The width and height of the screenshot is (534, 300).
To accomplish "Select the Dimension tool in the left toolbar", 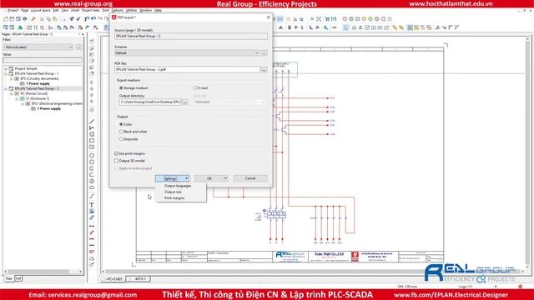I will tap(92, 226).
